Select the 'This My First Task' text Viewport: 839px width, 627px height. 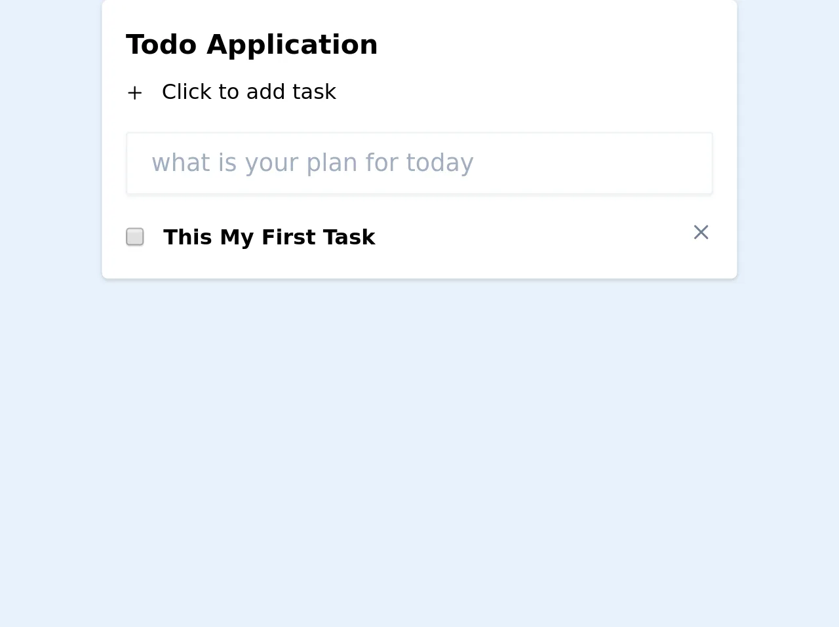269,237
